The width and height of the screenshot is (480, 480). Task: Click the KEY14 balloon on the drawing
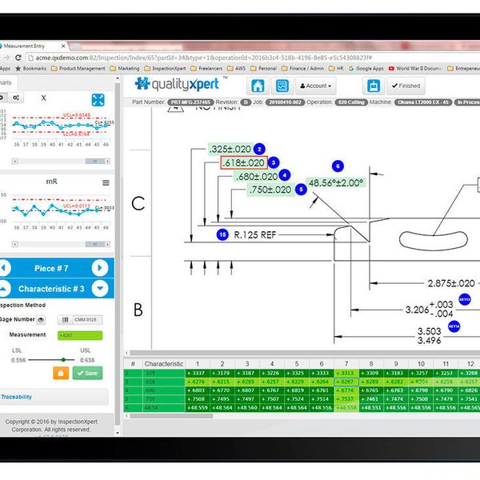pyautogui.click(x=454, y=326)
